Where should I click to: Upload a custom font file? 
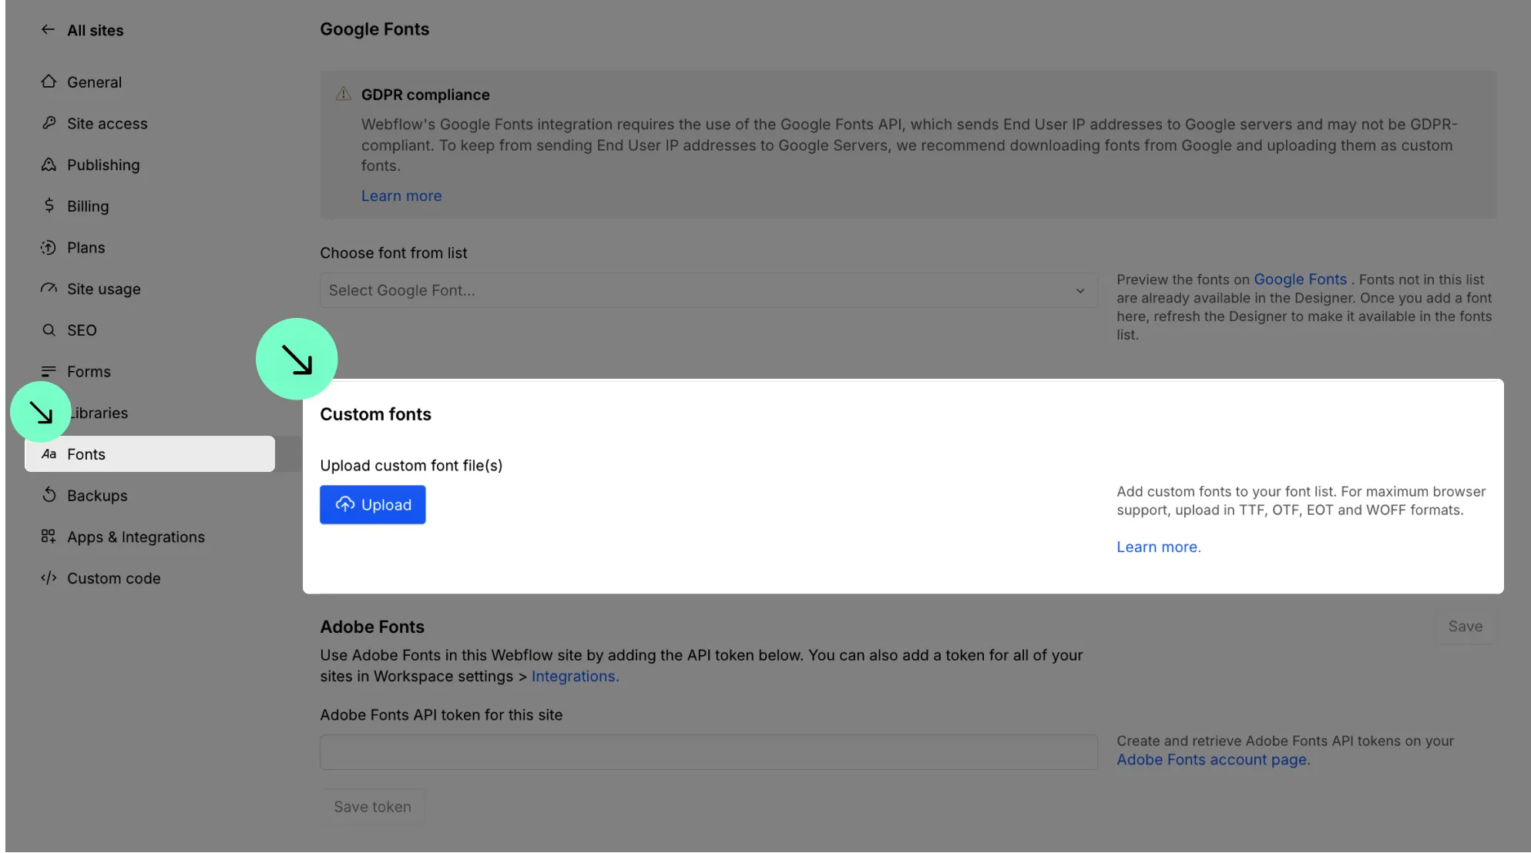coord(372,504)
